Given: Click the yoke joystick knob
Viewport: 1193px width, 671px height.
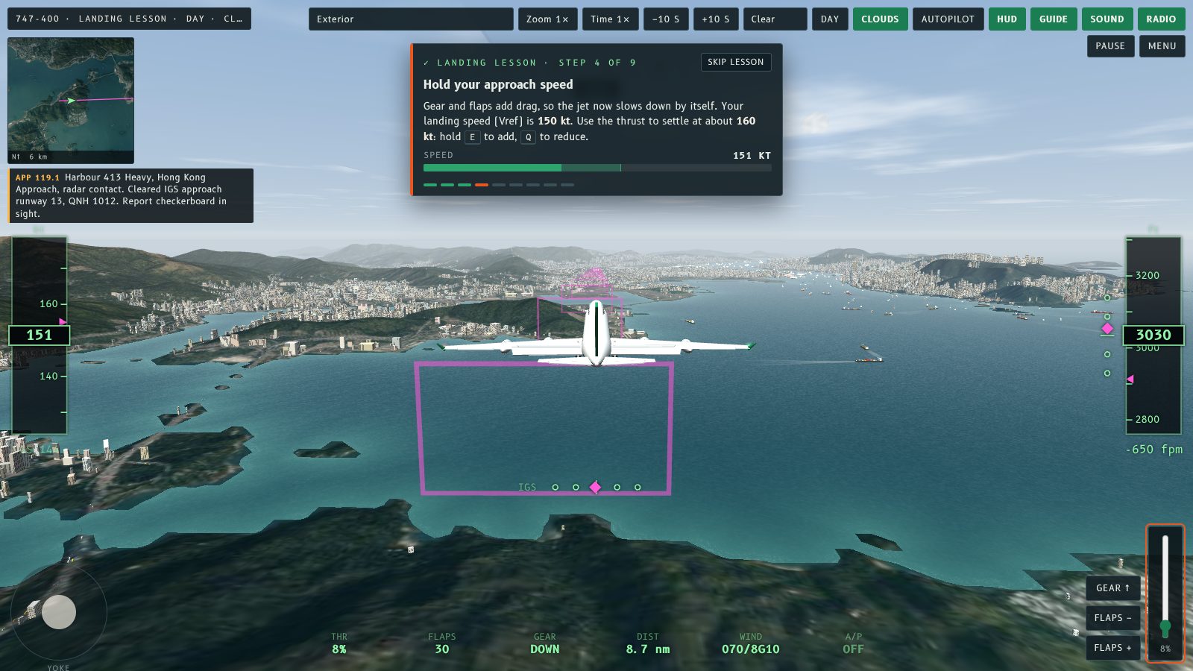Looking at the screenshot, I should [x=59, y=612].
